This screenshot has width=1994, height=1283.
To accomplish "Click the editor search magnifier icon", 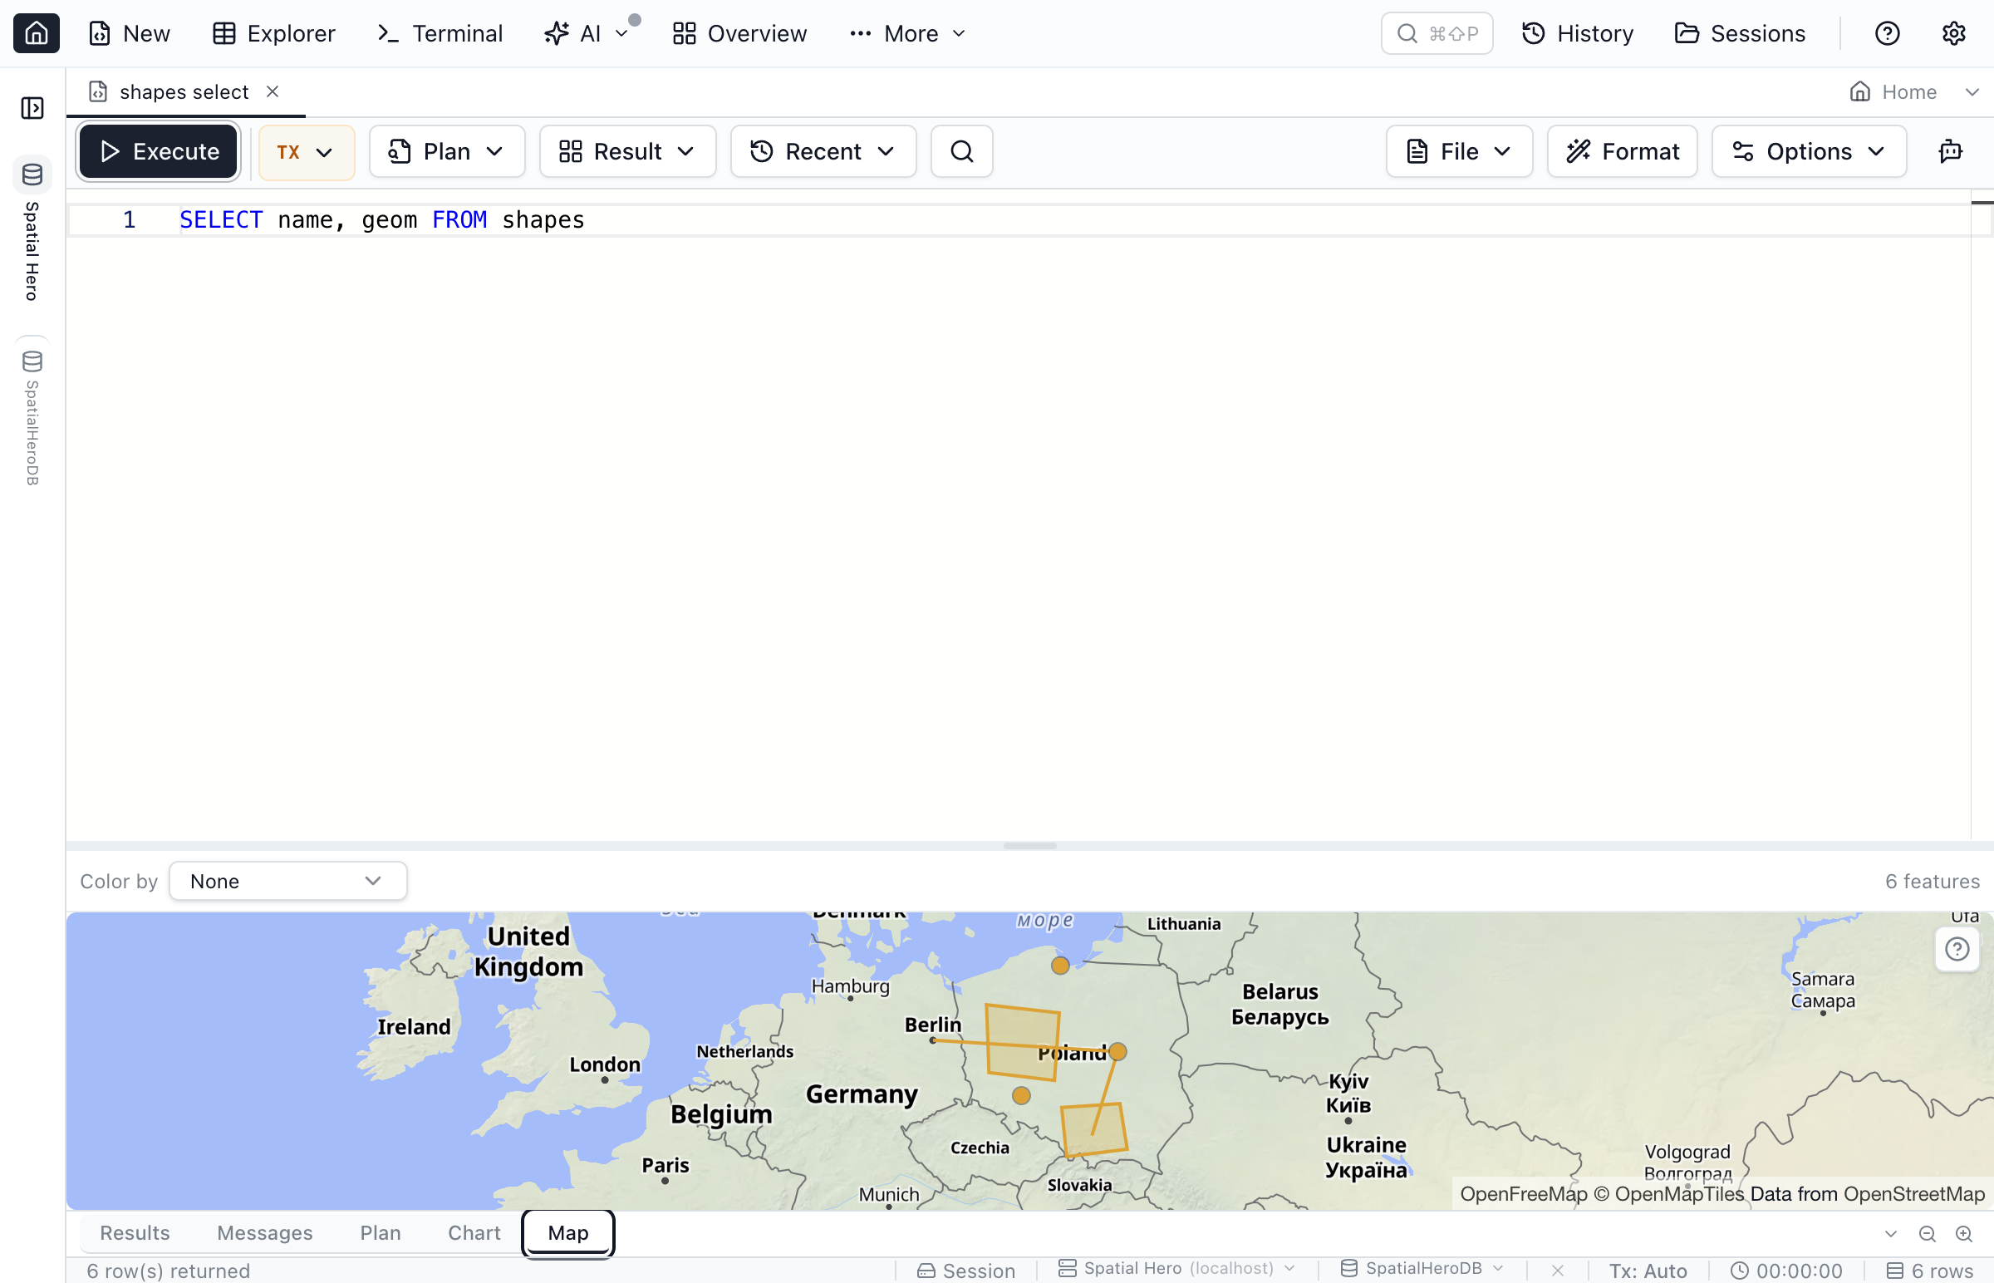I will tap(961, 151).
